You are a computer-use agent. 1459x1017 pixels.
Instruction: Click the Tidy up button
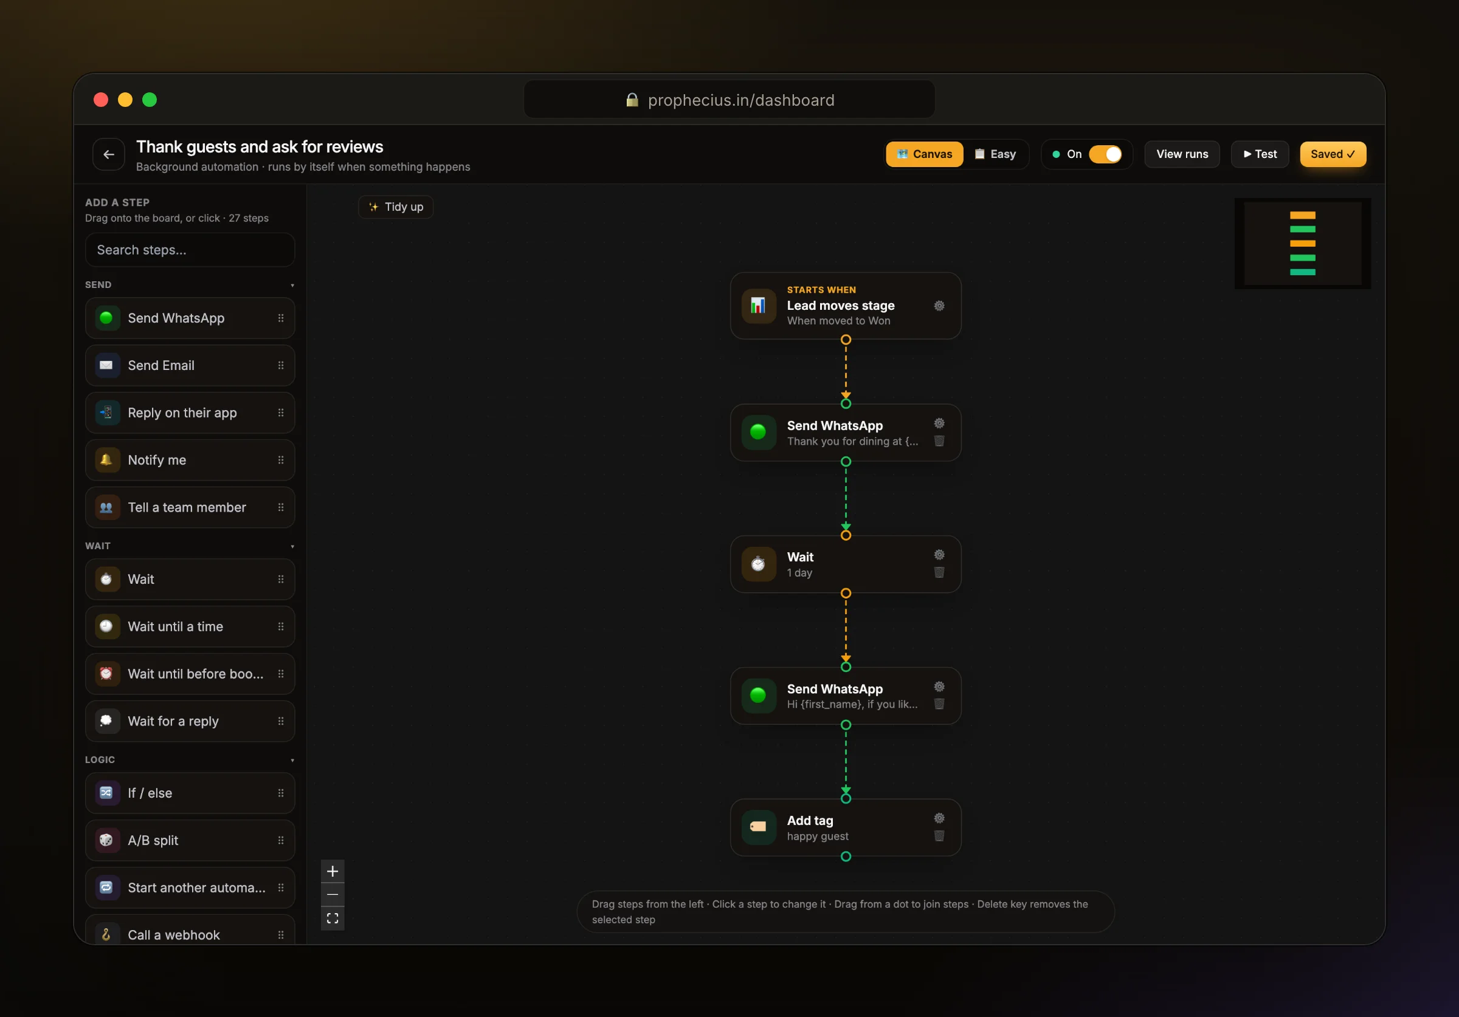click(x=396, y=207)
